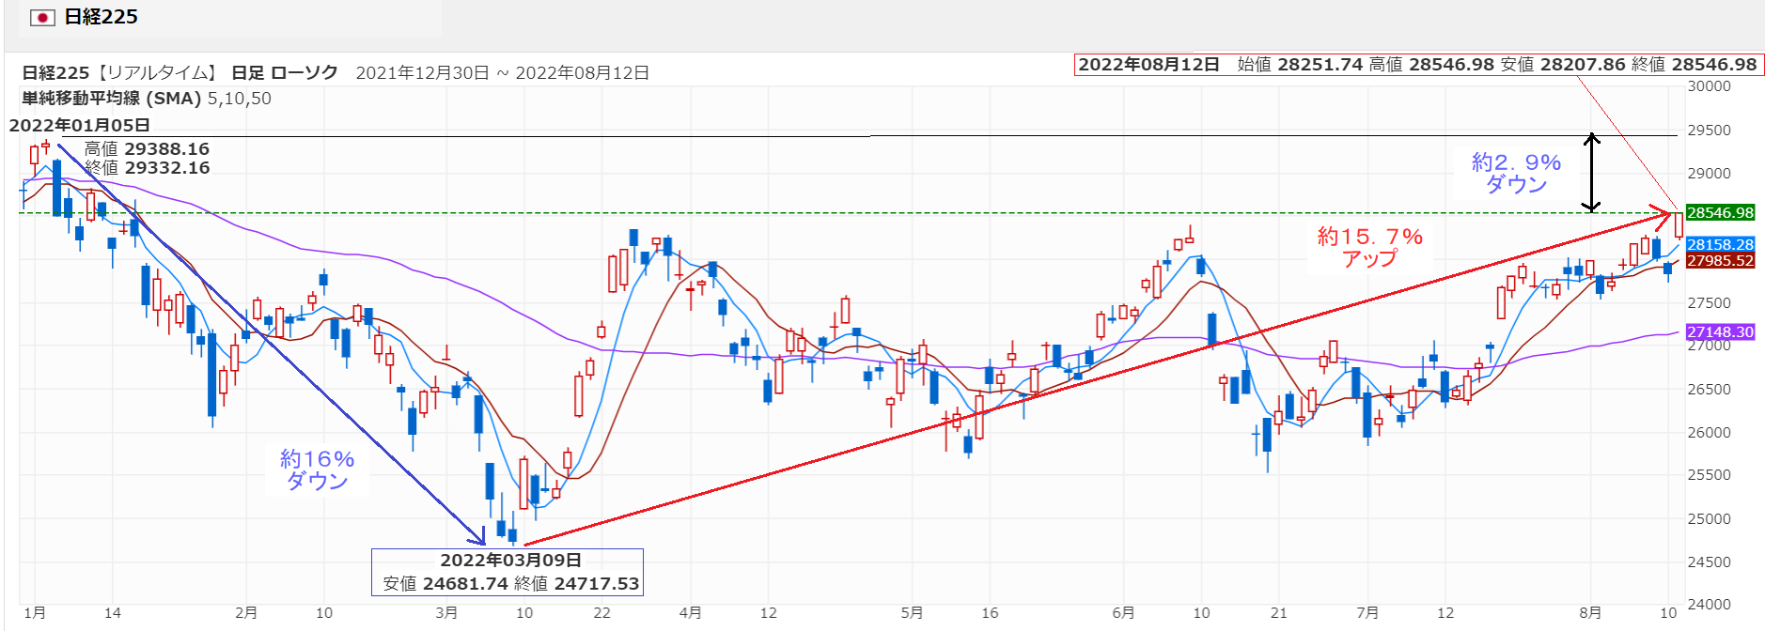Click the purple 27148.30 SMA50 value tag
Viewport: 1765px width, 631px height.
click(1720, 331)
